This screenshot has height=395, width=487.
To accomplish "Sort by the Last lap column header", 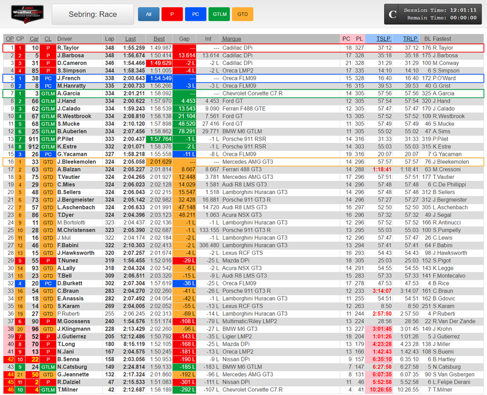I will (x=130, y=39).
